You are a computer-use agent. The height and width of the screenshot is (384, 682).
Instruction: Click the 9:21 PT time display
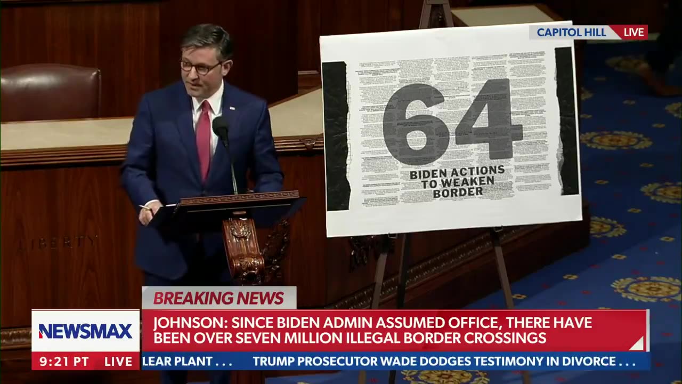(x=64, y=361)
